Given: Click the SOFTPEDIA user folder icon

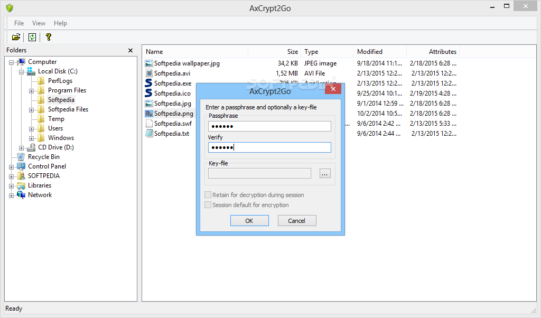Looking at the screenshot, I should (21, 176).
